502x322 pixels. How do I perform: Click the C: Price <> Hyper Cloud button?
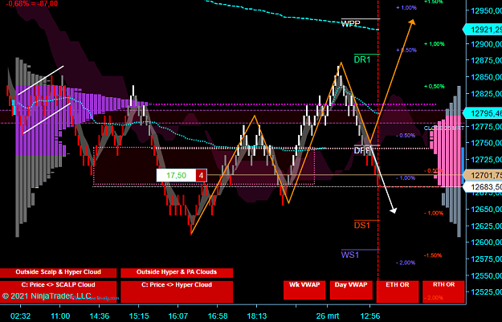click(177, 291)
